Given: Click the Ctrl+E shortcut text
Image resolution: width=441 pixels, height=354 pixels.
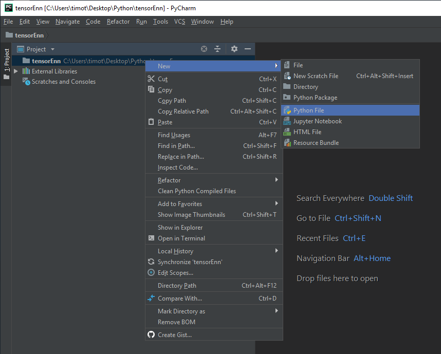Looking at the screenshot, I should click(x=354, y=238).
